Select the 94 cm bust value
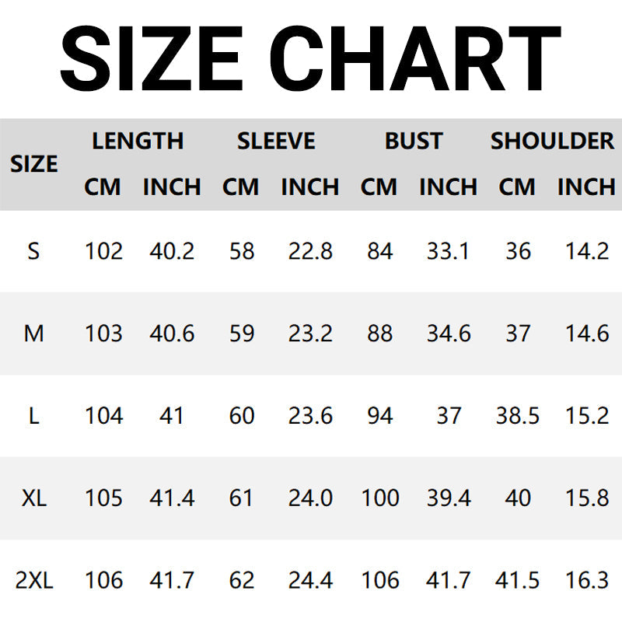 [x=379, y=416]
